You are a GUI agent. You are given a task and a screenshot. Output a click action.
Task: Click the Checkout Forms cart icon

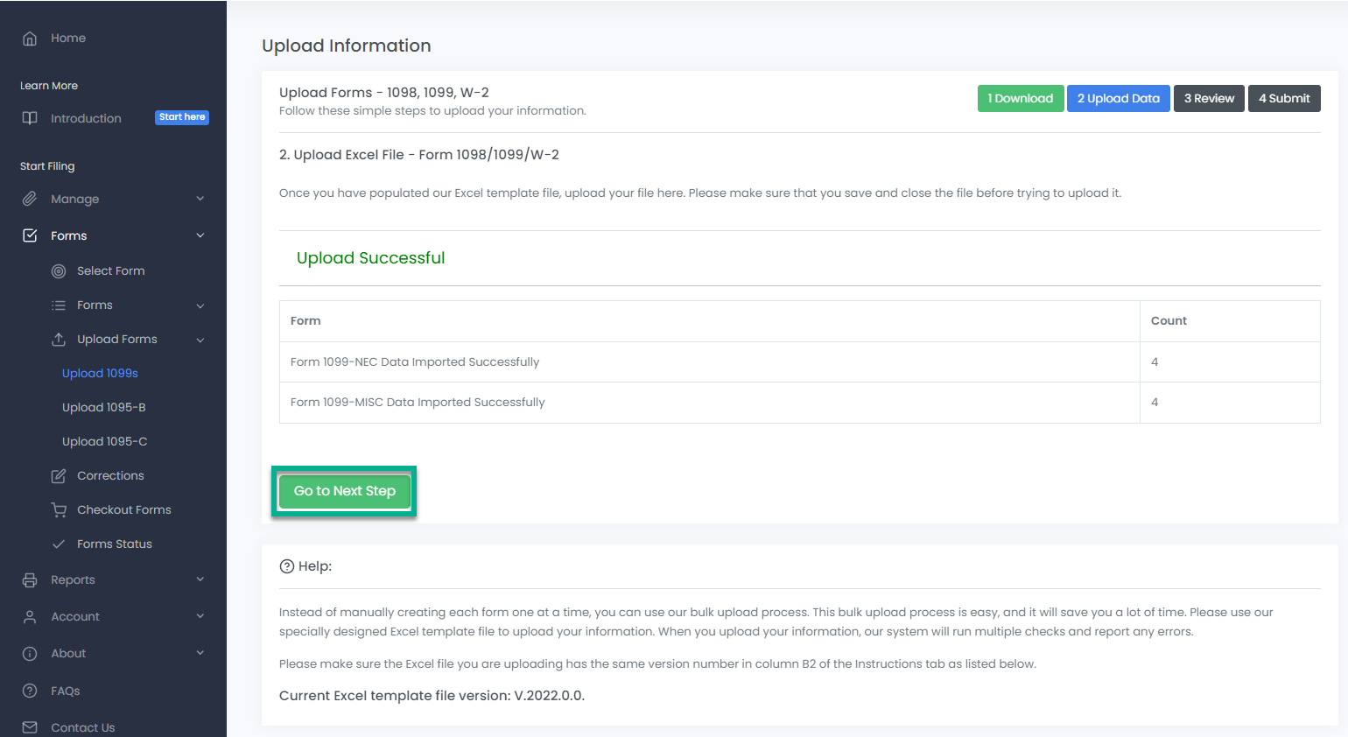pos(59,510)
